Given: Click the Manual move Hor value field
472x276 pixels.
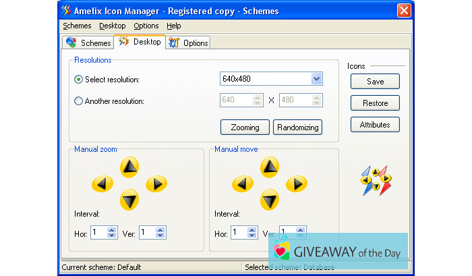Looking at the screenshot, I should coord(239,233).
